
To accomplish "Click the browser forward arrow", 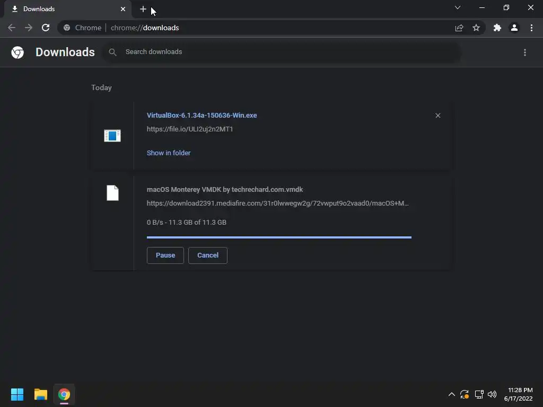I will (29, 28).
